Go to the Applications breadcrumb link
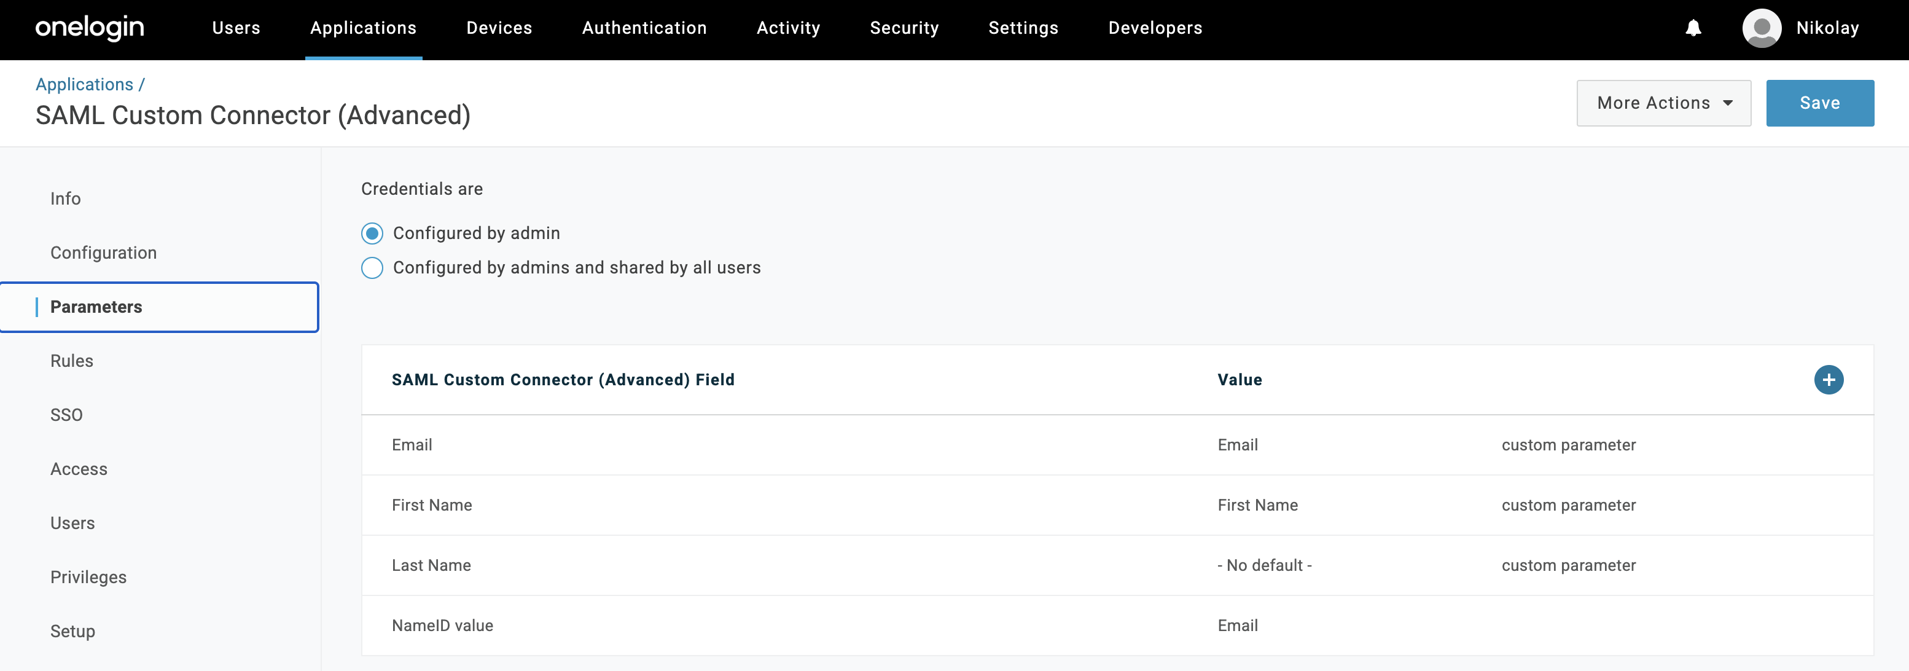Viewport: 1909px width, 671px height. 85,85
